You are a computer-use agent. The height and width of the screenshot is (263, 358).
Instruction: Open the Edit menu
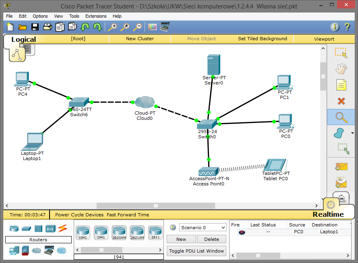(23, 16)
